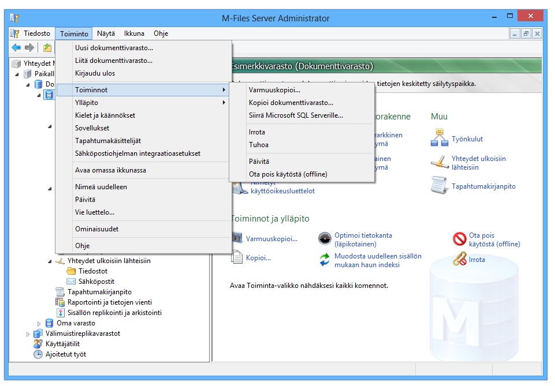Click the Yhteydet root computer icon in tree

click(16, 63)
